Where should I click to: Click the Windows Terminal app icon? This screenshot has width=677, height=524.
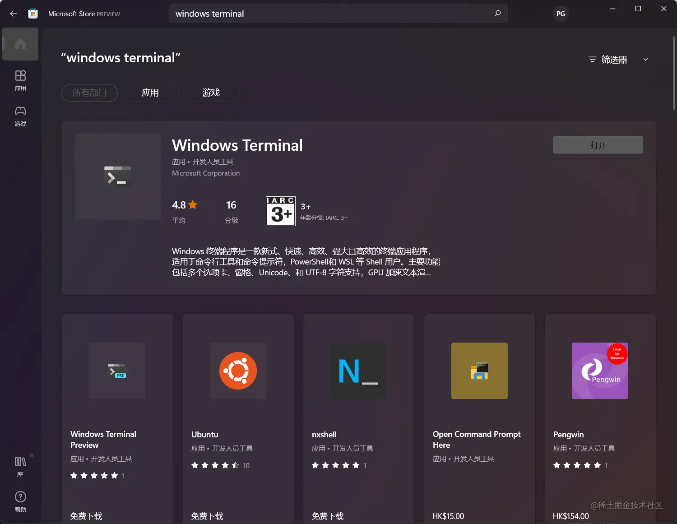(x=118, y=176)
